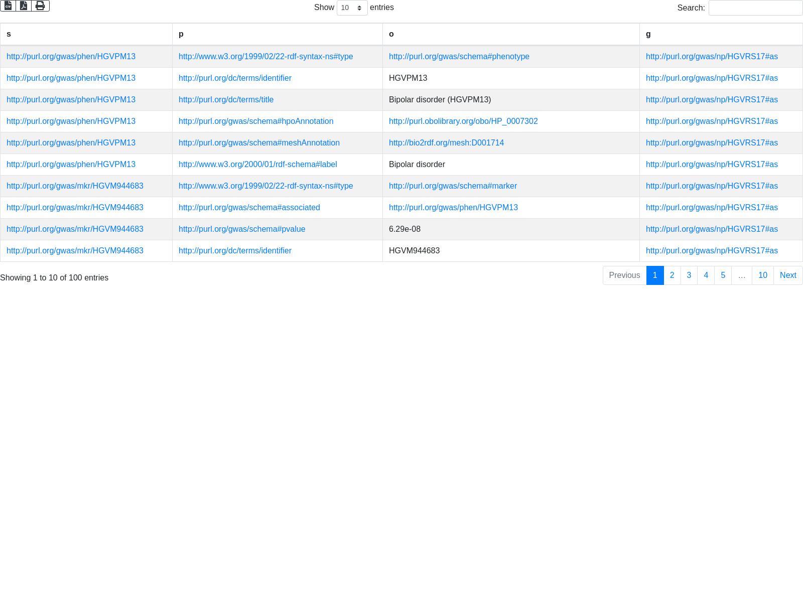The image size is (803, 602).
Task: Click the print icon button
Action: click(x=40, y=6)
